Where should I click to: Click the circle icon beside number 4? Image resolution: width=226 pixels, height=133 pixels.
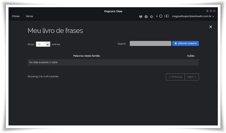(161, 16)
